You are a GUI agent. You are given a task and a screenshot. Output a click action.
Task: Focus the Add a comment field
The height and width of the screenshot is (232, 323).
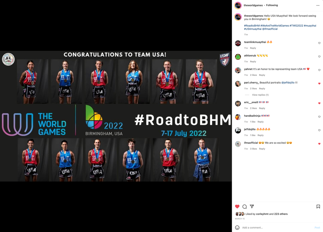point(276,228)
